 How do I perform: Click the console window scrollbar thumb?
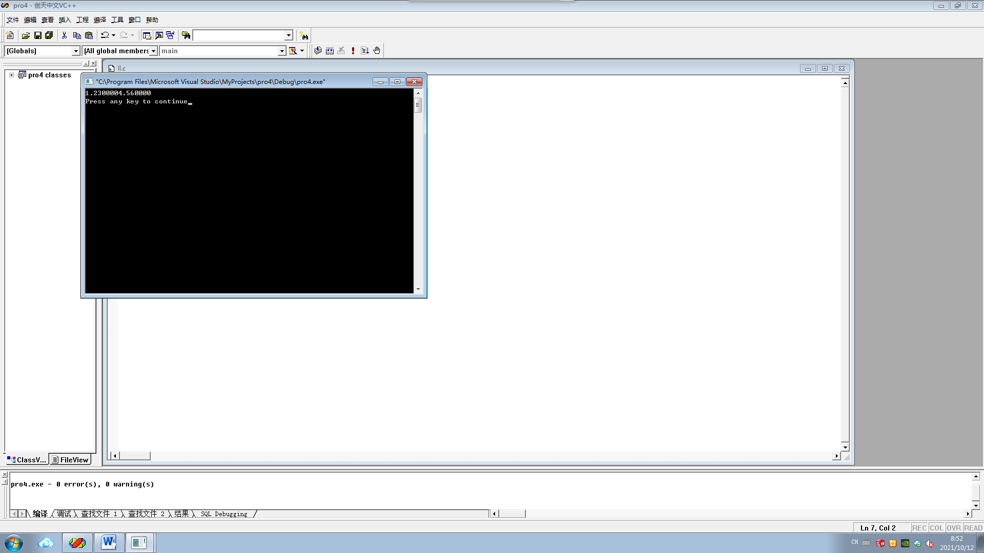pos(418,105)
